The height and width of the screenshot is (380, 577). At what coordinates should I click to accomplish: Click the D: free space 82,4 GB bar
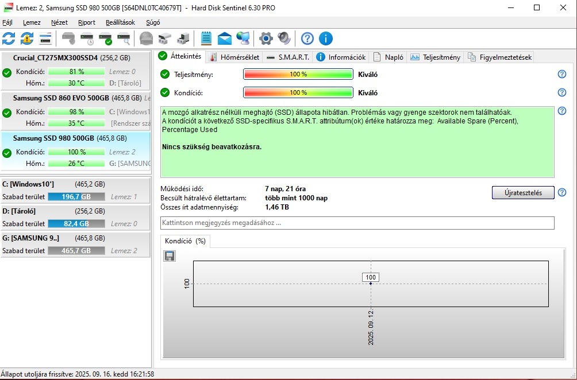click(76, 223)
